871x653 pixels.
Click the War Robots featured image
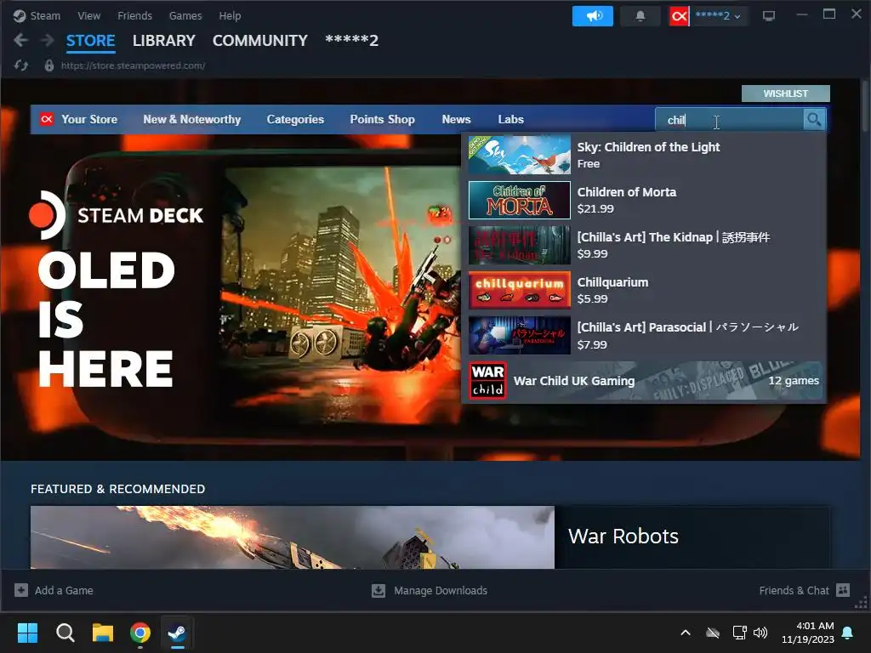(293, 537)
